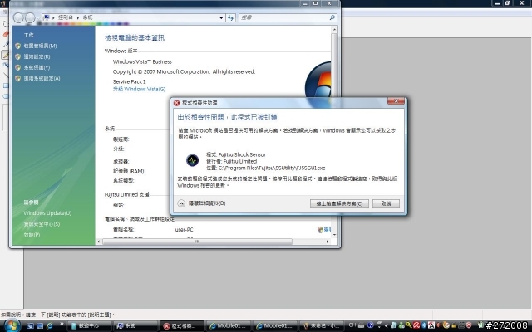
Task: Select 控制台 in the address breadcrumb
Action: [x=66, y=17]
